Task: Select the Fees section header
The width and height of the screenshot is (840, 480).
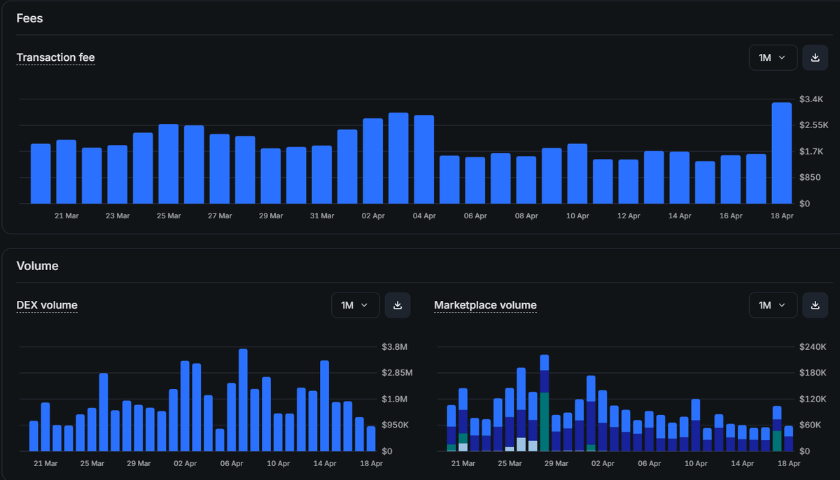Action: (29, 18)
